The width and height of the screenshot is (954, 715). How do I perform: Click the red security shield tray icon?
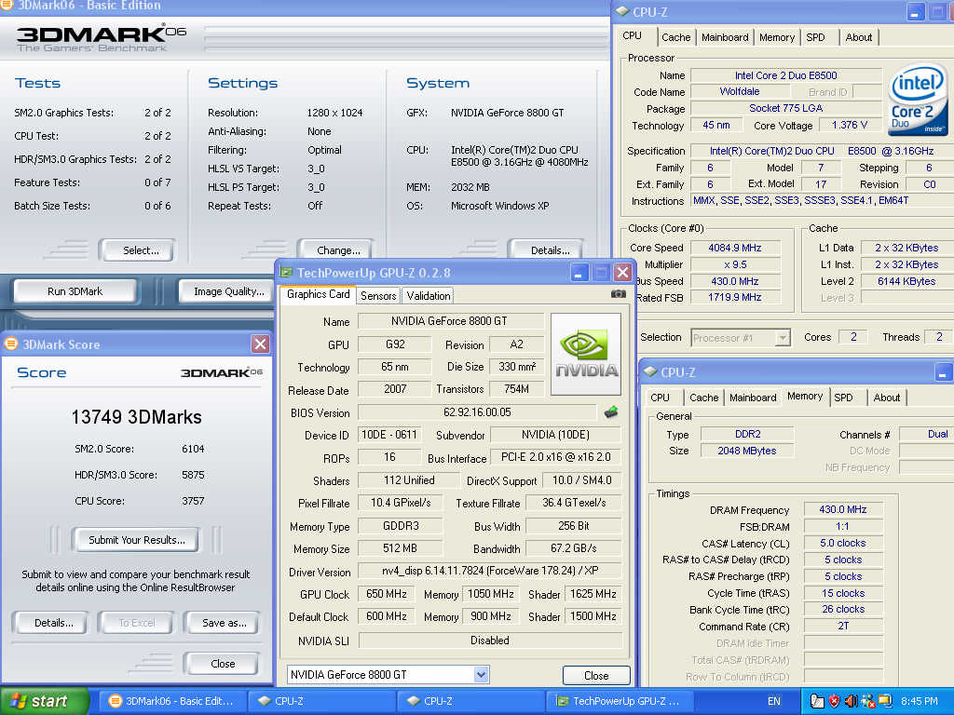(x=834, y=701)
